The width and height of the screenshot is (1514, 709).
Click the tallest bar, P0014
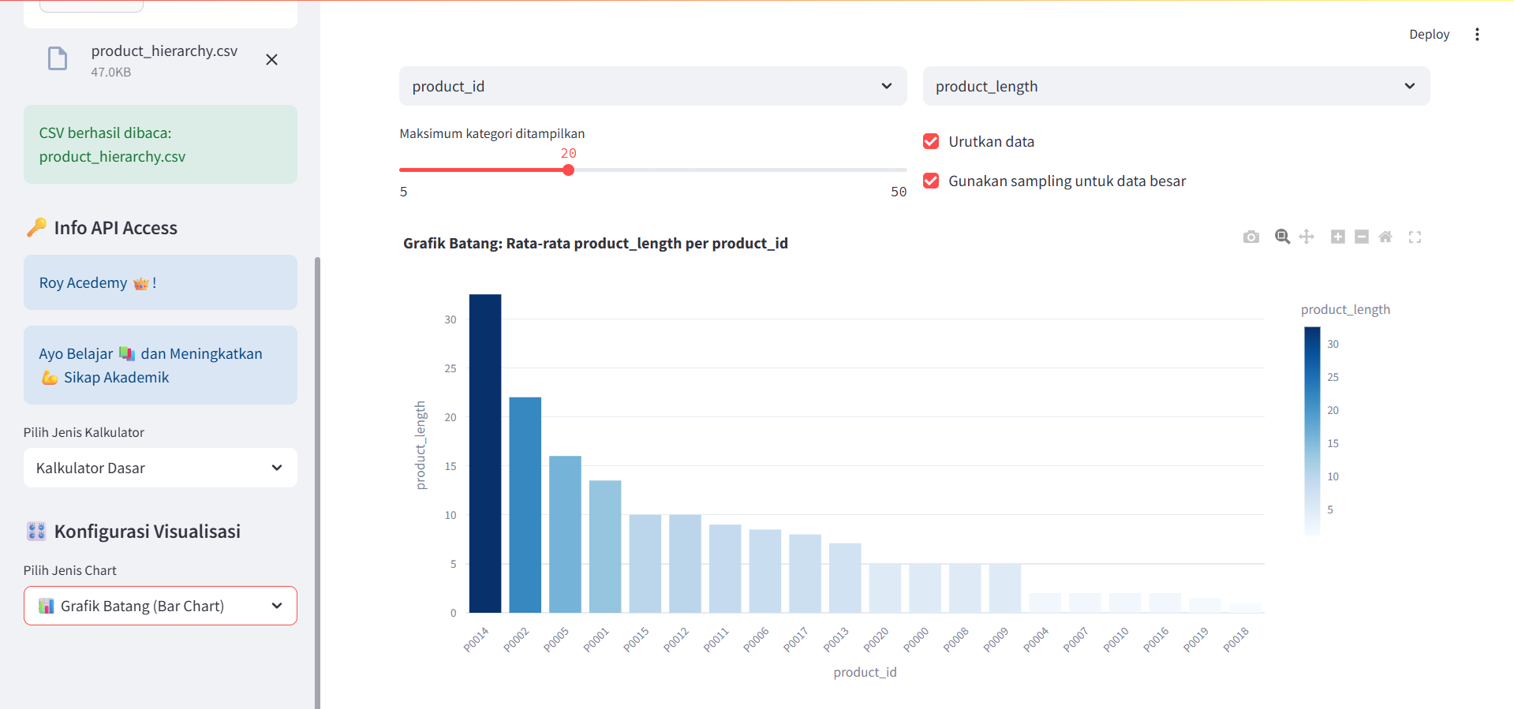[485, 453]
